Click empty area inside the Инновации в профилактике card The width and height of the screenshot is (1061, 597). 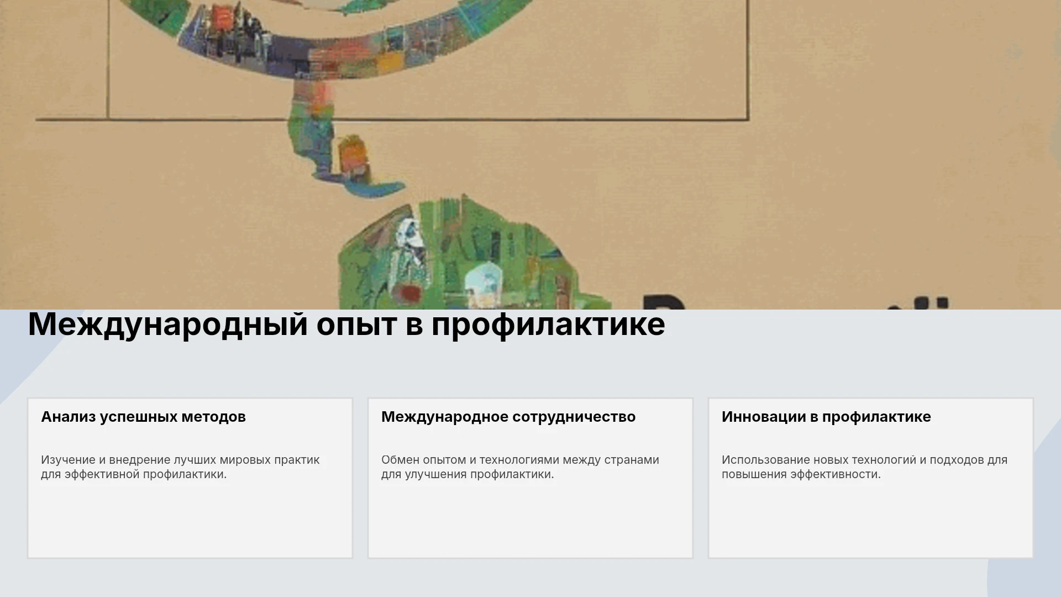coord(871,520)
